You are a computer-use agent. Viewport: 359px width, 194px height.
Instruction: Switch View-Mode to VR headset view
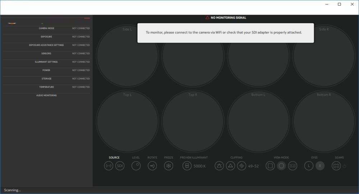click(x=293, y=166)
